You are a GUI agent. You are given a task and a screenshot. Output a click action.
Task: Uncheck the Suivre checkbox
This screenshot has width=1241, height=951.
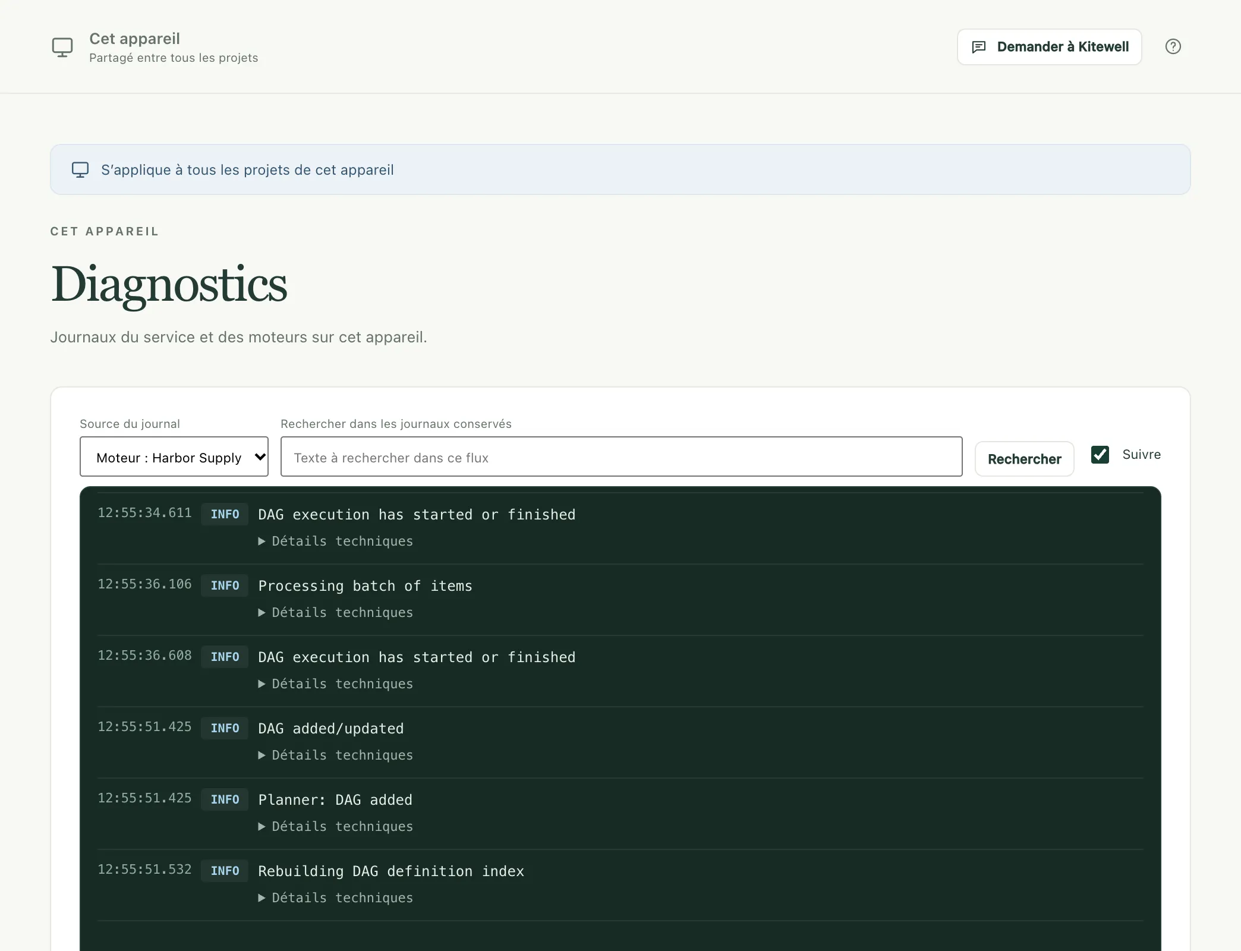click(1100, 455)
